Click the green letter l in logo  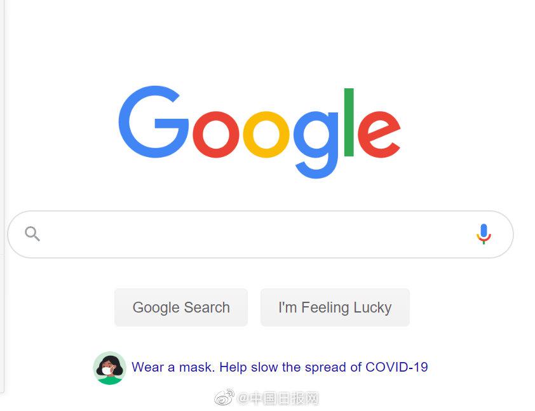tap(349, 122)
